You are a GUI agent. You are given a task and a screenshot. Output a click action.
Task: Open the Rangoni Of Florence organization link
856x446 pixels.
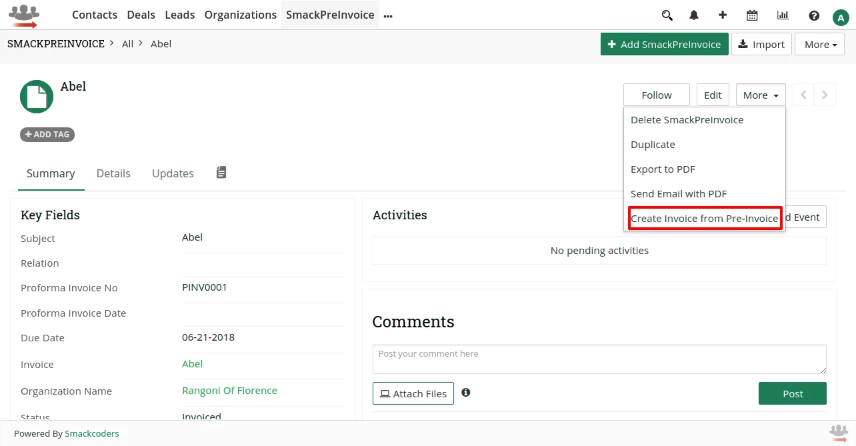229,390
